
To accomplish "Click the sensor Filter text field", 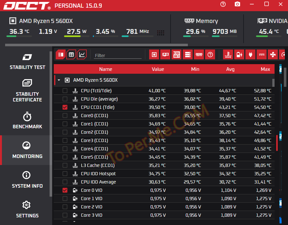I will pos(117,55).
